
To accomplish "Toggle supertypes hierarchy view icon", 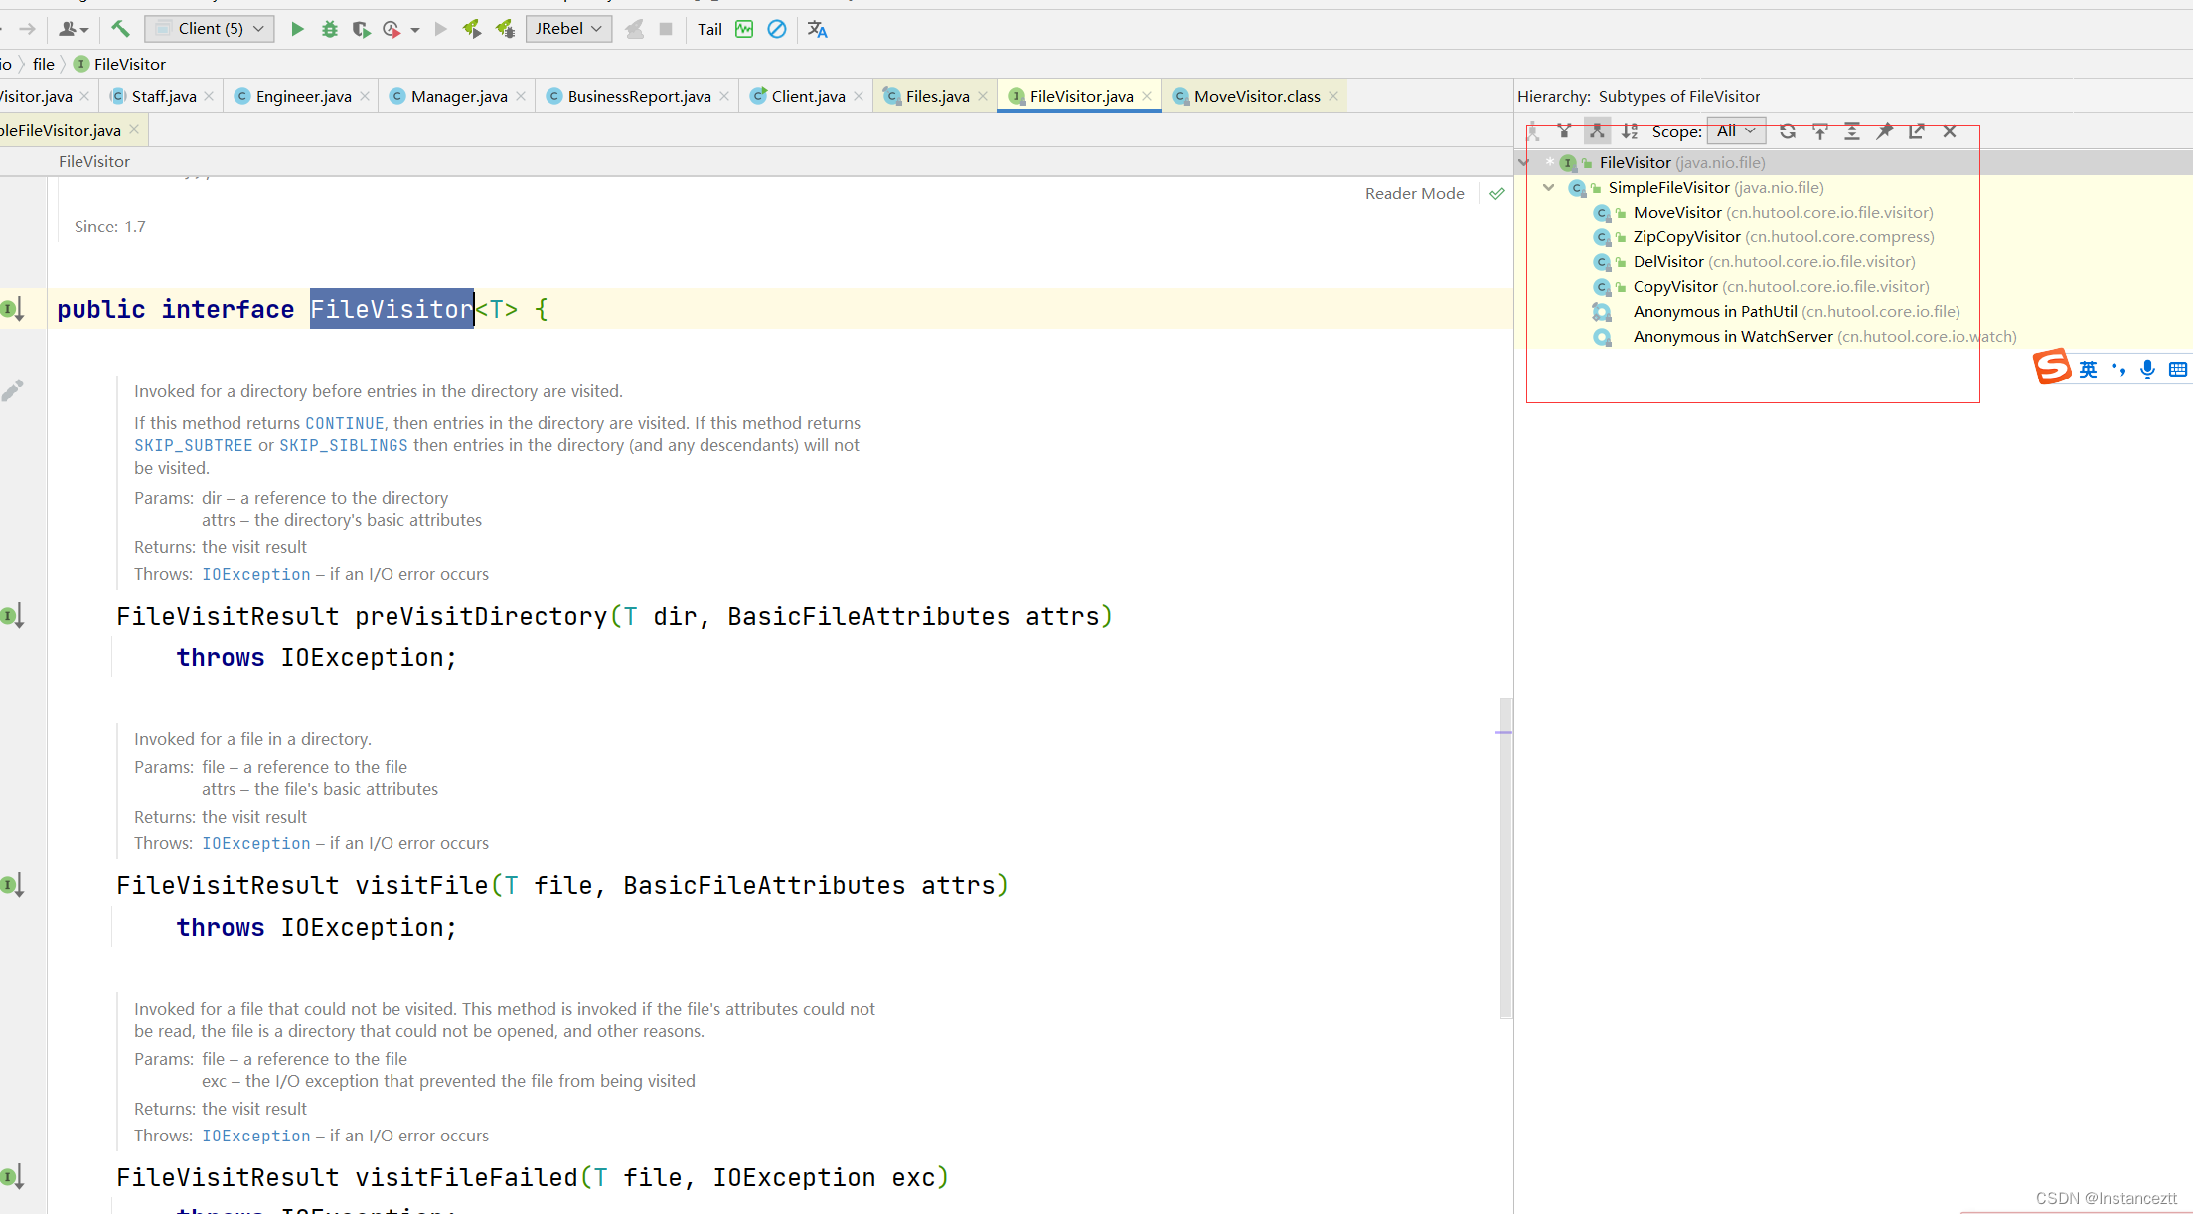I will click(1565, 131).
